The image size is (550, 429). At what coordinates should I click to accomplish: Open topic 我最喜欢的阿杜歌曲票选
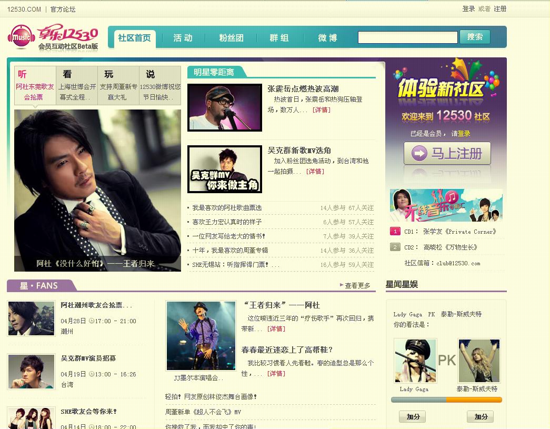[x=227, y=208]
